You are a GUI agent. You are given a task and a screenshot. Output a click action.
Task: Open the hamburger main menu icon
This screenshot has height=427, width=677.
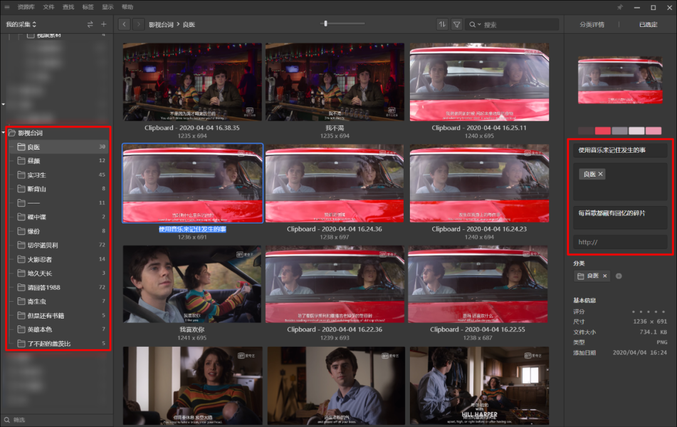[x=7, y=7]
